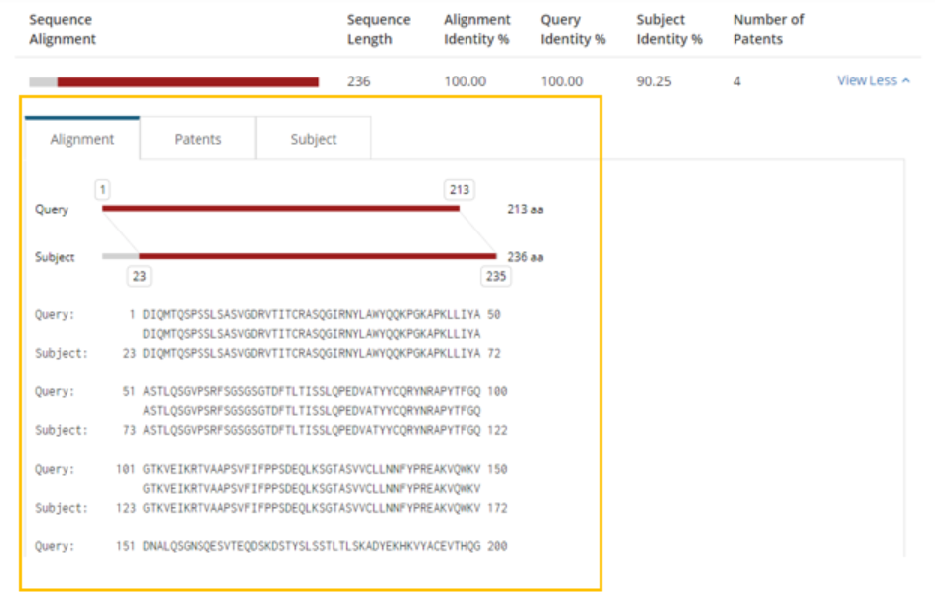
Task: Click the Subject Identity % column header
Action: pos(669,29)
